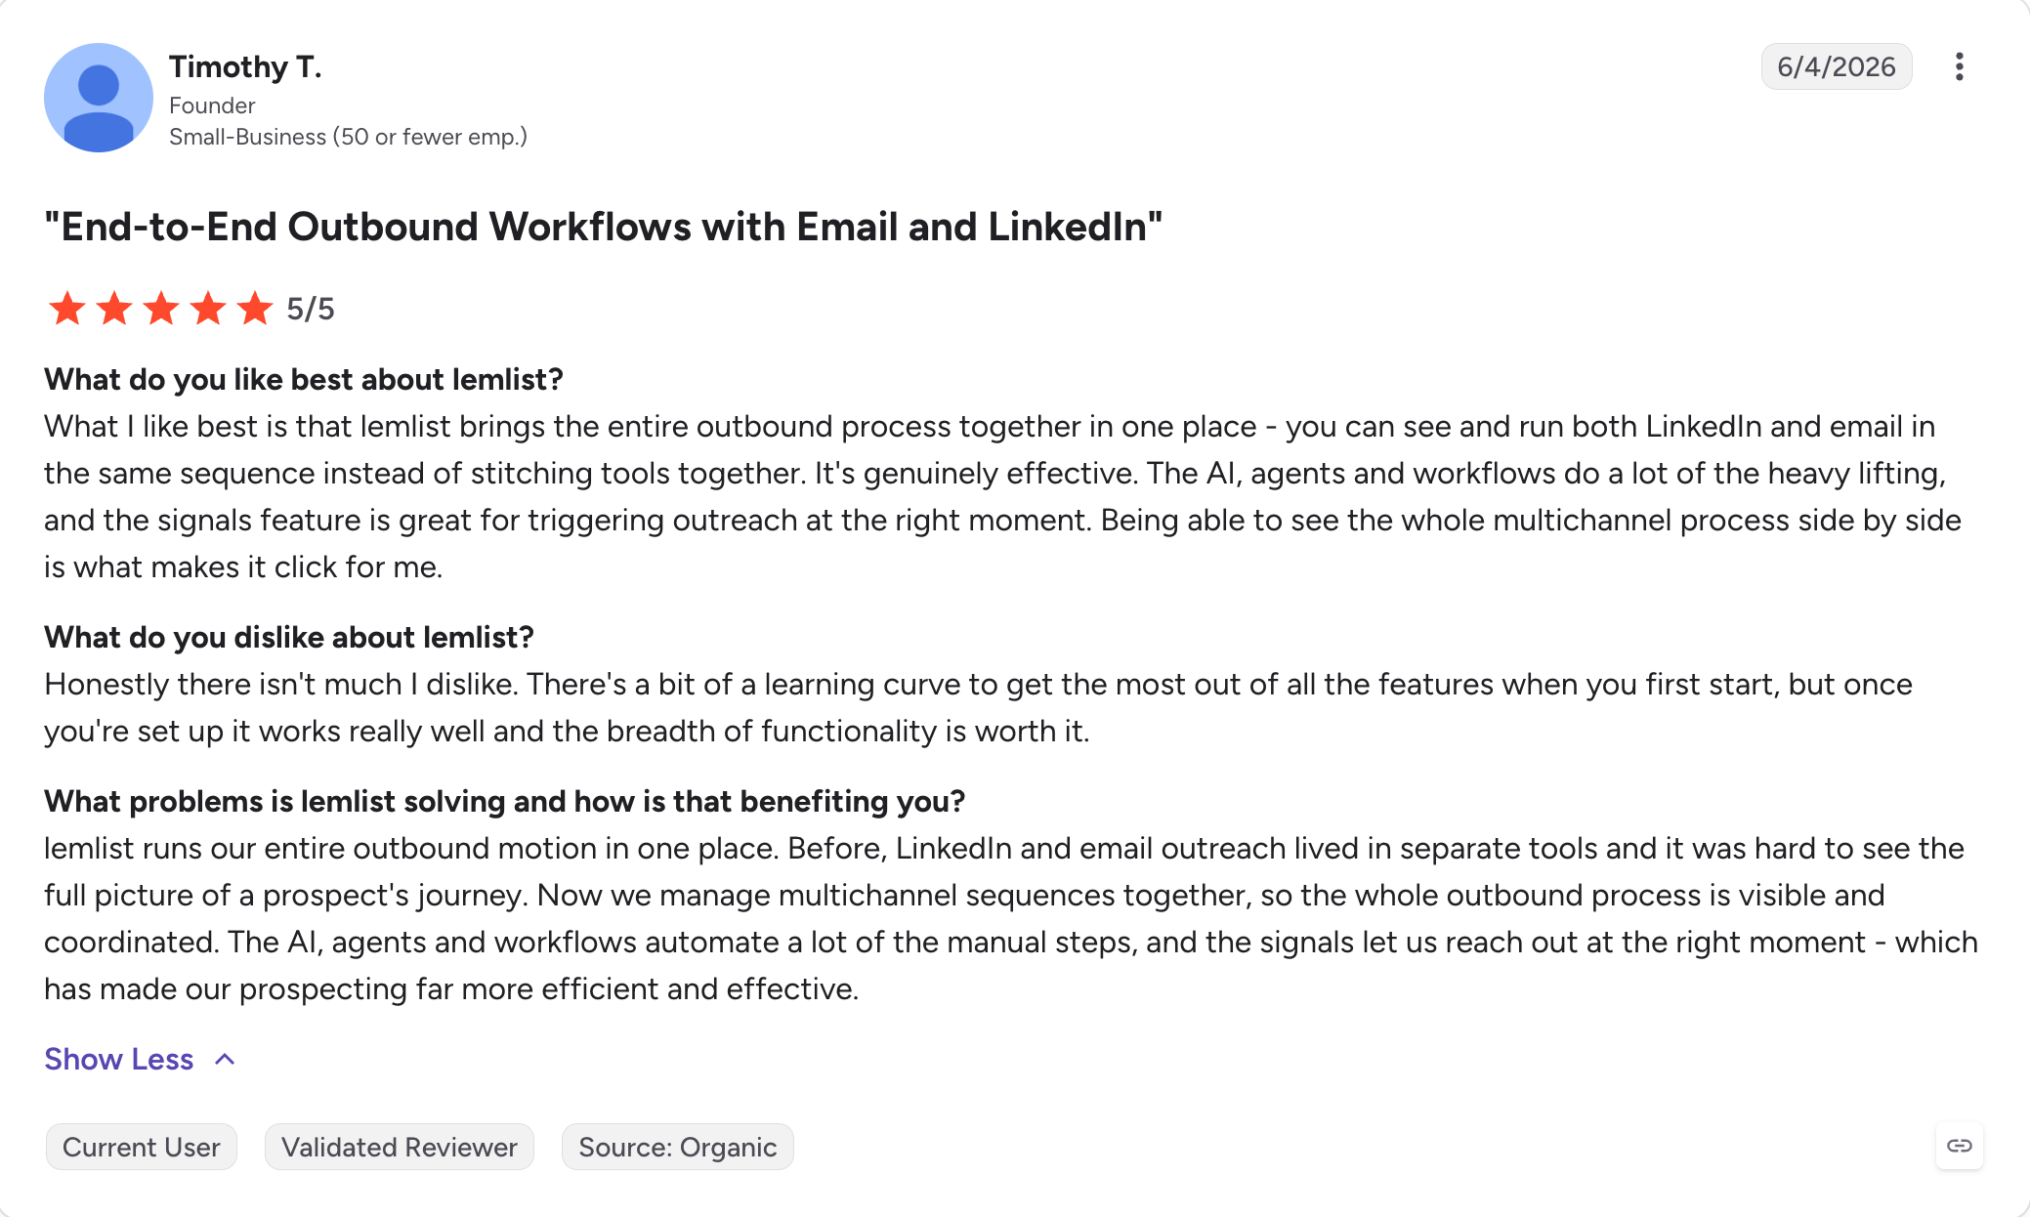This screenshot has width=2030, height=1217.
Task: Click the upward chevron beside Show Less
Action: point(225,1060)
